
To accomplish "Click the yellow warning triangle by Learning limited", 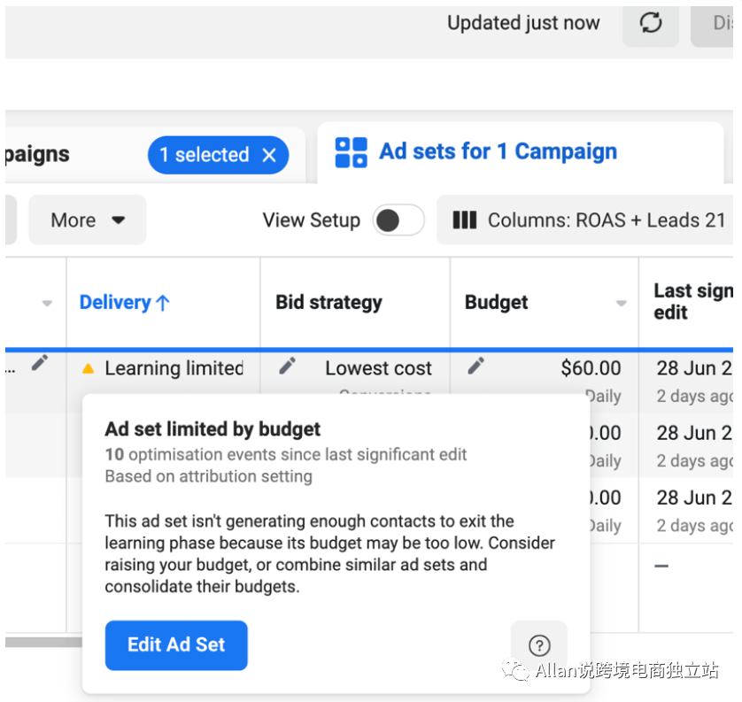I will (x=88, y=368).
